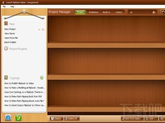This screenshot has height=123, width=165.
Task: Click the Project Manager title
Action: click(x=59, y=12)
